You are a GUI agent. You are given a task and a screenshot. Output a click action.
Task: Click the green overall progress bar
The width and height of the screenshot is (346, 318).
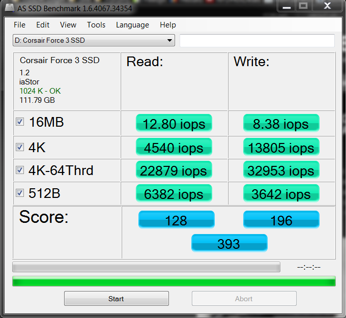174,281
